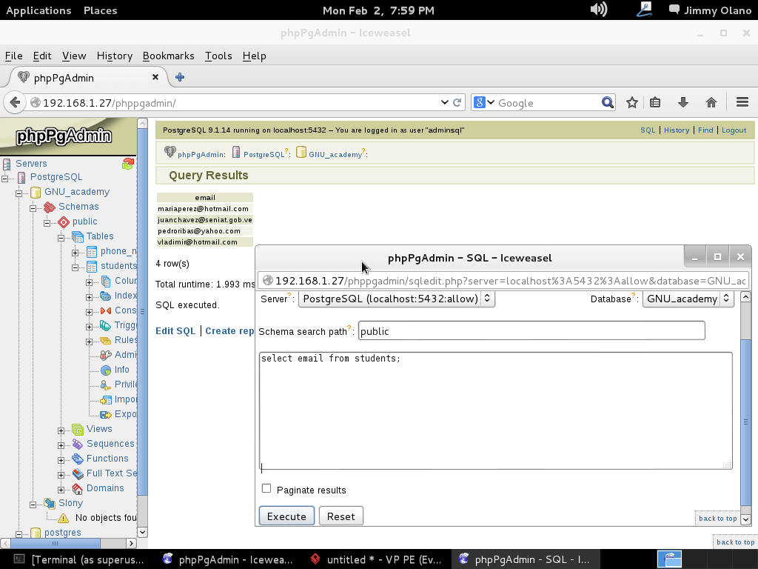Click the browser back arrow button
The image size is (758, 569).
point(15,103)
